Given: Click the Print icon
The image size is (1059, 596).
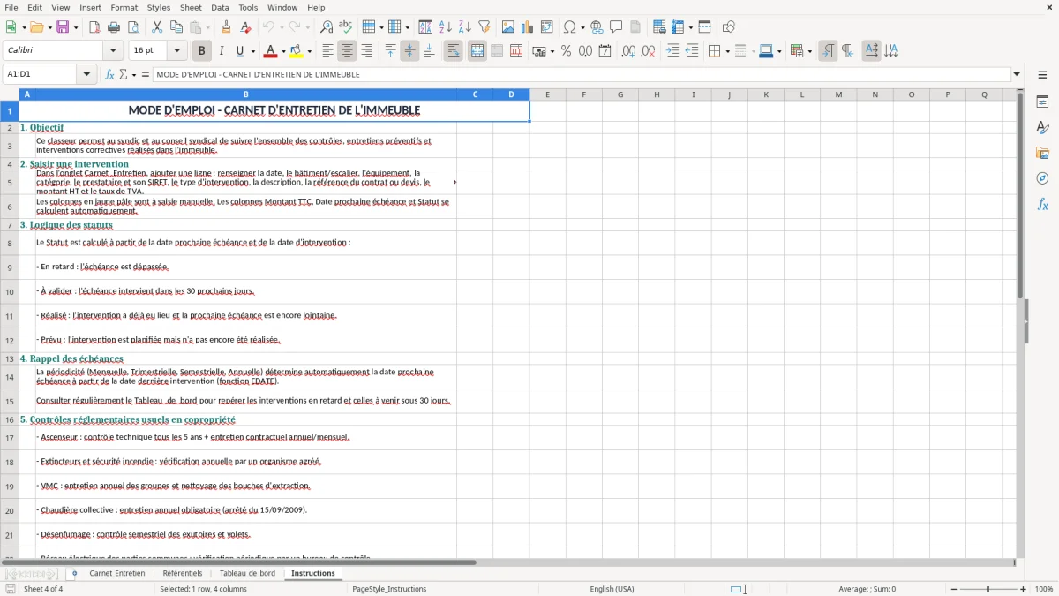Looking at the screenshot, I should tap(114, 27).
